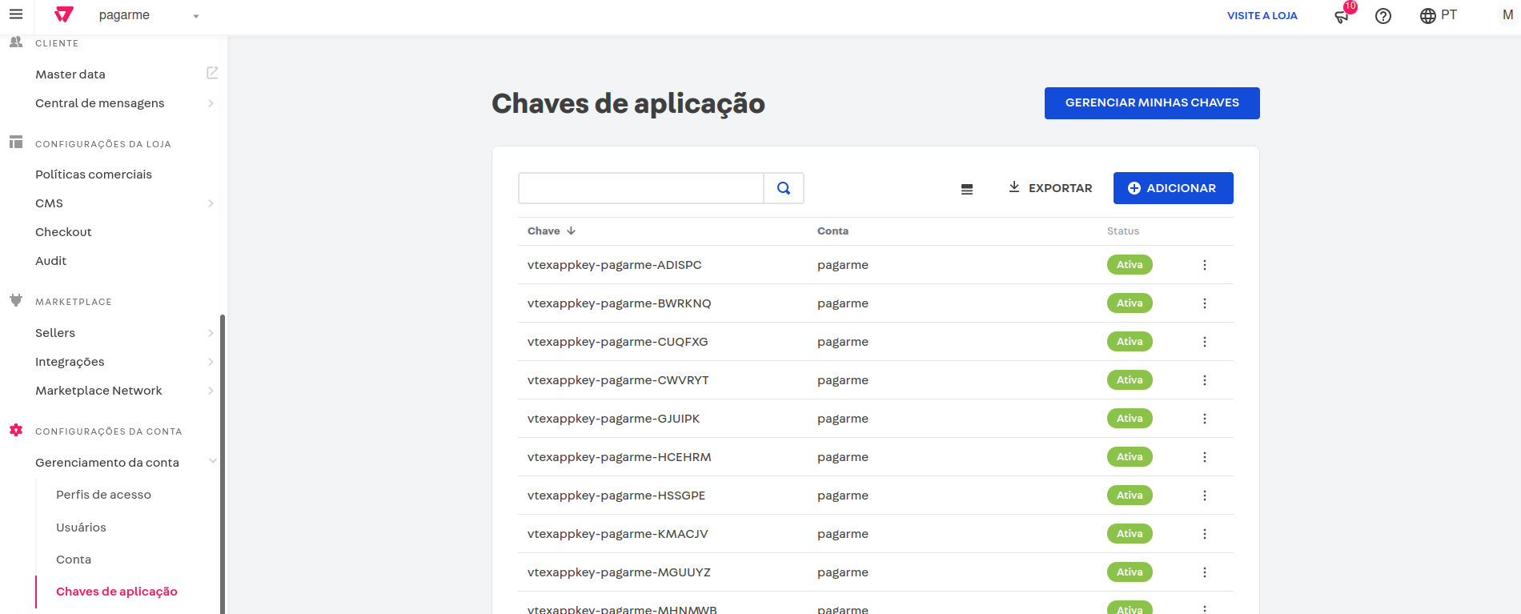Open Audit menu item
The image size is (1521, 614).
[50, 261]
